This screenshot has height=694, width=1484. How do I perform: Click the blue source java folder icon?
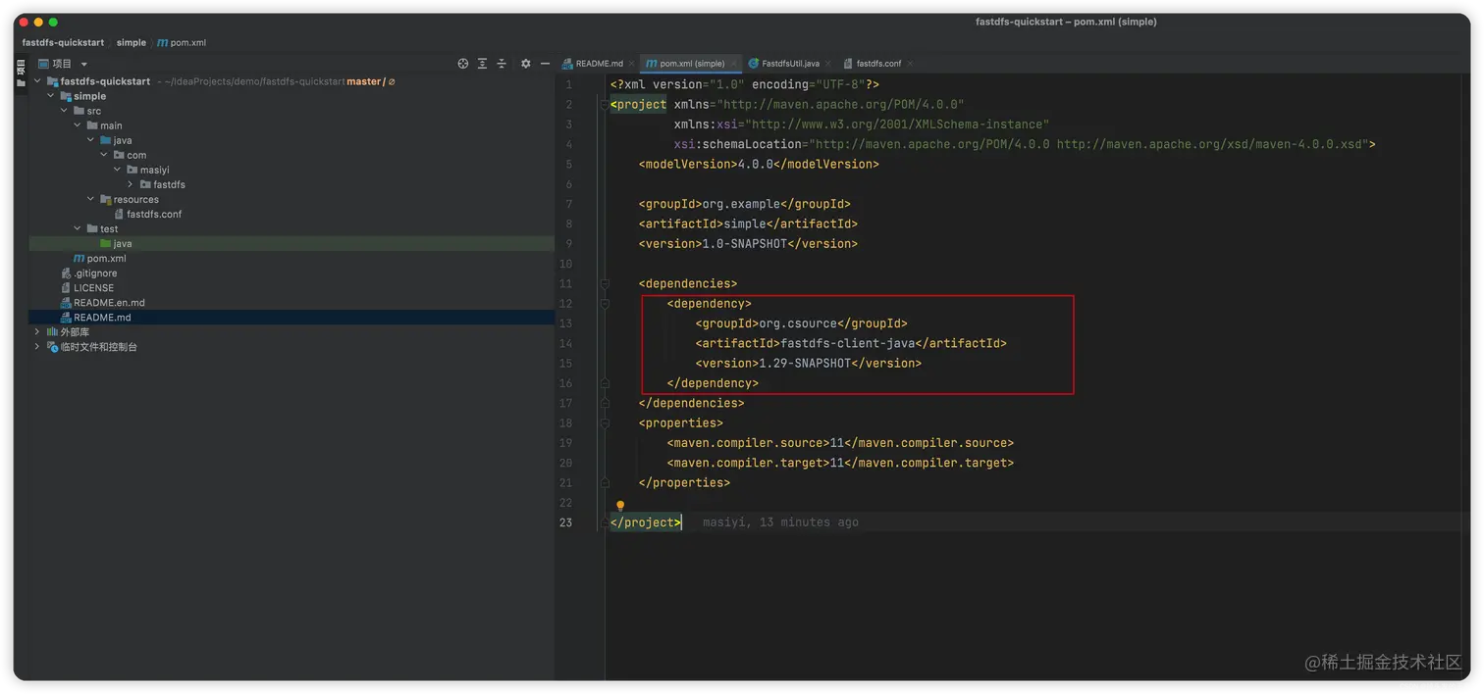[106, 140]
